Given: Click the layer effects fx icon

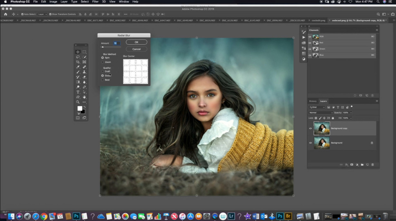Looking at the screenshot, I should [347, 165].
